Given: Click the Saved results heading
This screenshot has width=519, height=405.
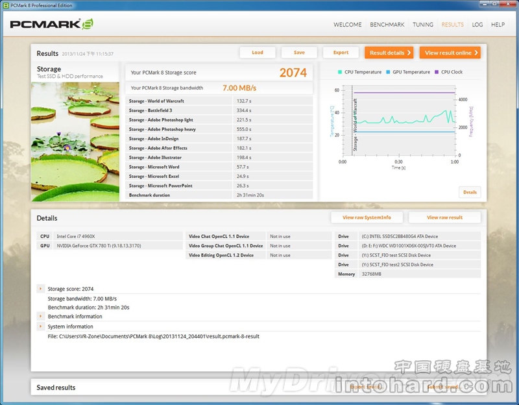Looking at the screenshot, I should [56, 387].
